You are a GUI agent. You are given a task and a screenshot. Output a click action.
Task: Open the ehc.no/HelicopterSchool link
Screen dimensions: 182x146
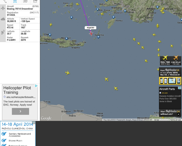click(21, 97)
